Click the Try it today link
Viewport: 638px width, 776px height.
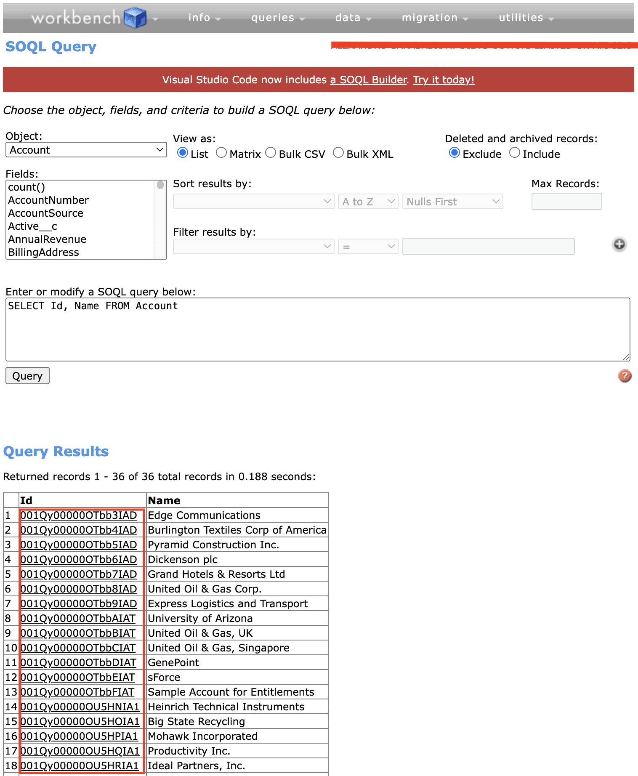tap(444, 80)
